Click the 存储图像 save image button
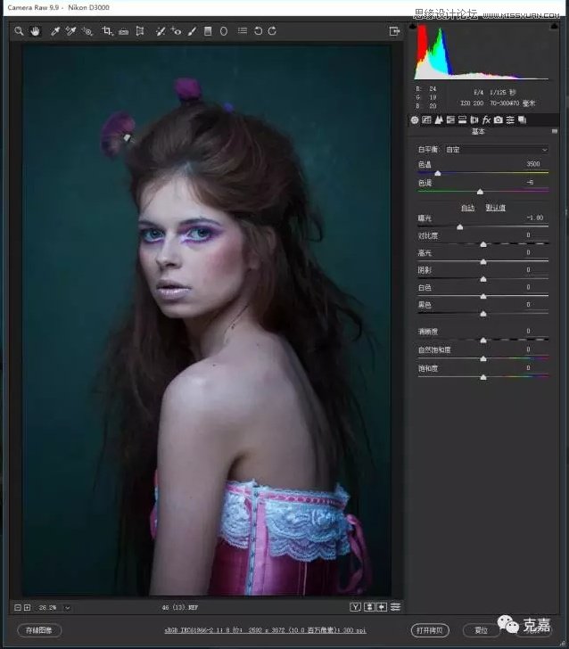Viewport: 569px width, 649px height. click(39, 630)
